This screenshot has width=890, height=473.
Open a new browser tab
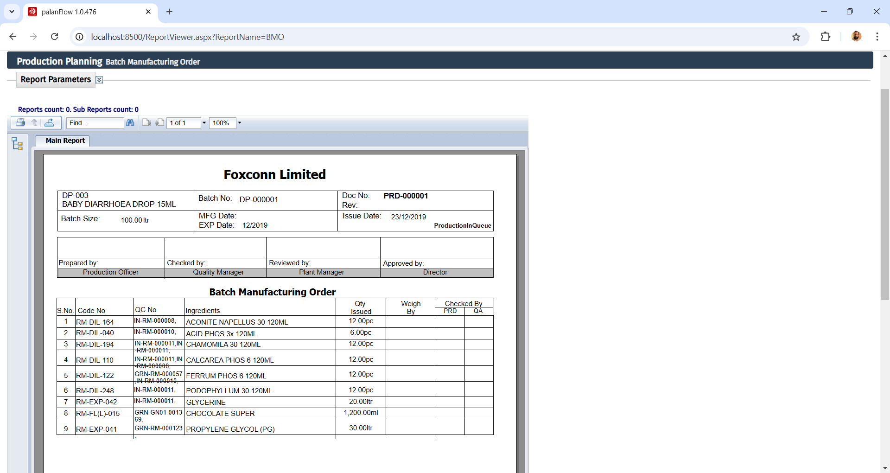tap(170, 12)
